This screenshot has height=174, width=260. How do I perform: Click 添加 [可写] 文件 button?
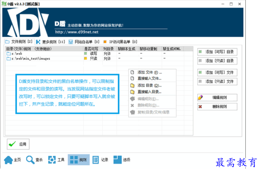pyautogui.click(x=217, y=73)
